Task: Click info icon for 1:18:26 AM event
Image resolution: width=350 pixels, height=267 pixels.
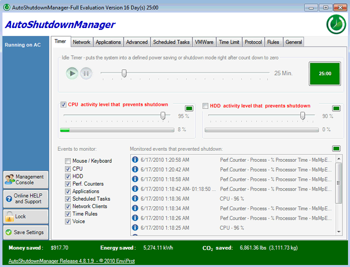Action: [x=135, y=218]
